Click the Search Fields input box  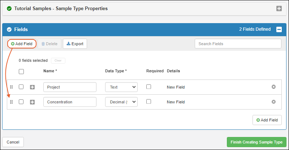pyautogui.click(x=238, y=44)
